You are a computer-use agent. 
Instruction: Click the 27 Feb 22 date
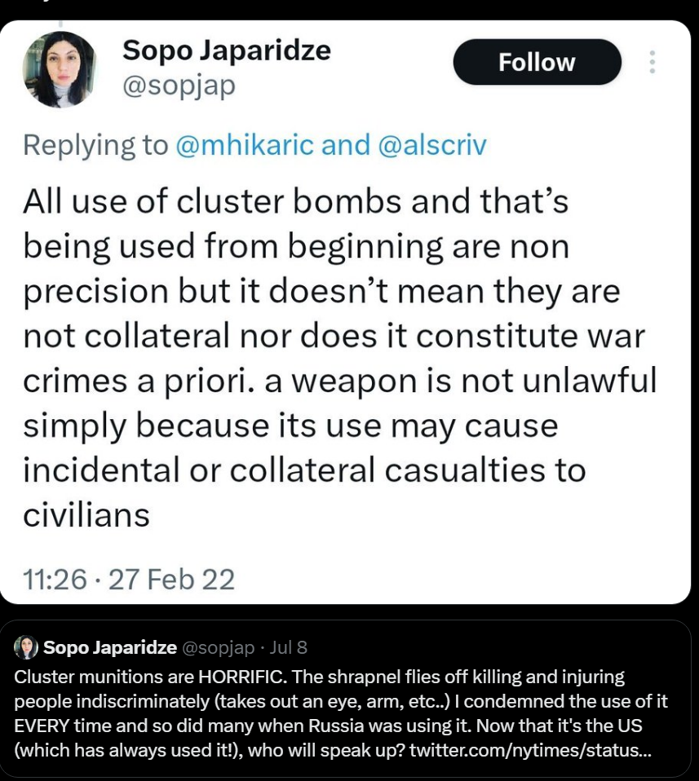(171, 580)
